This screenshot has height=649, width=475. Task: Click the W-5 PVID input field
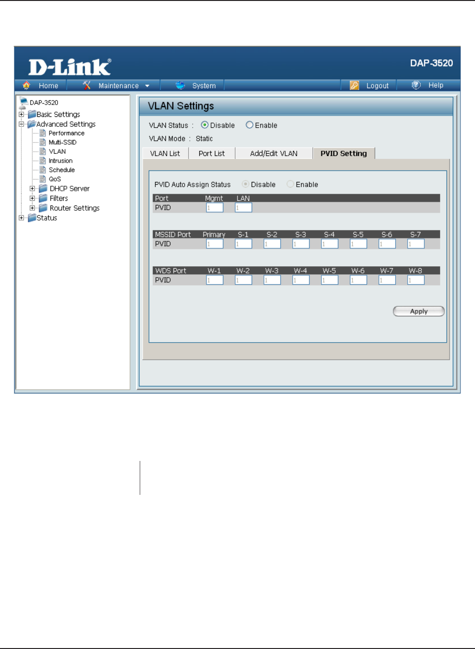329,280
